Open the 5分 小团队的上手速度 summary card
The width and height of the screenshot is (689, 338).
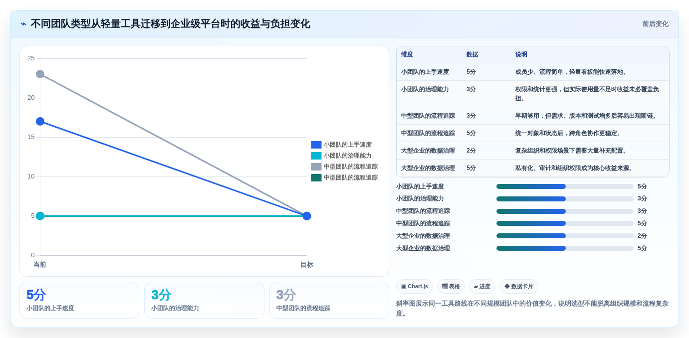pos(79,300)
